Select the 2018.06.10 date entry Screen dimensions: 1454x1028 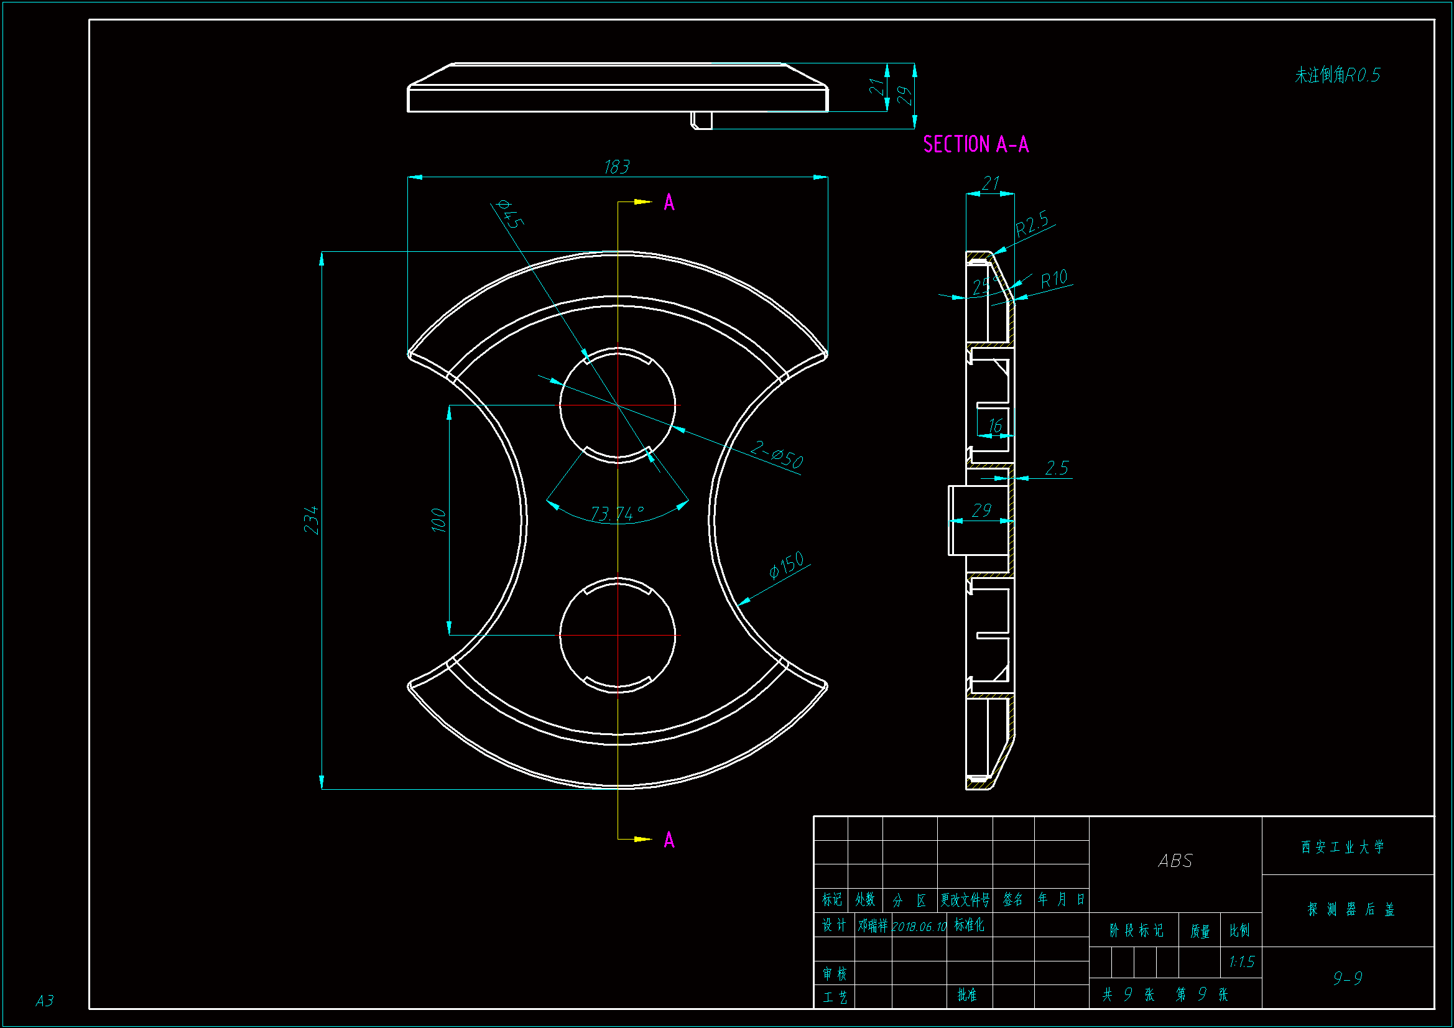(x=919, y=927)
